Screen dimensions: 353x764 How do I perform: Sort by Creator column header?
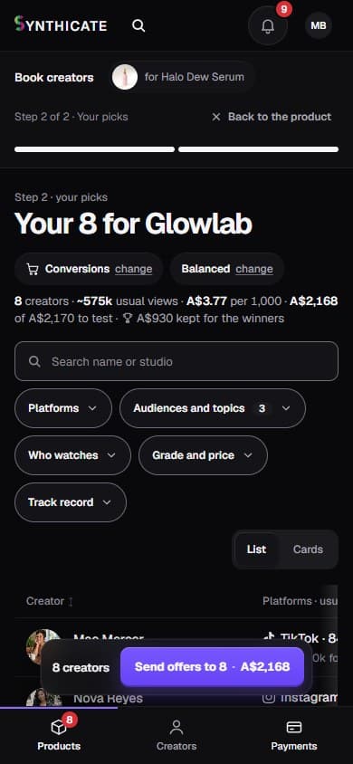coord(50,601)
